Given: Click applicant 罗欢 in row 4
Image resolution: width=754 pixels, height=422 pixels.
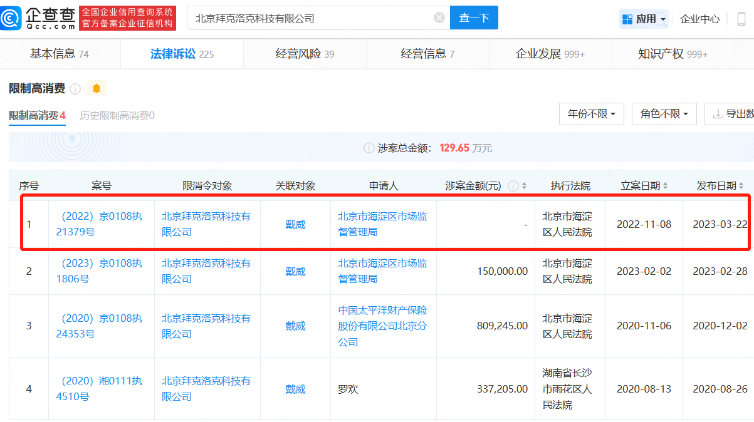Looking at the screenshot, I should point(348,389).
